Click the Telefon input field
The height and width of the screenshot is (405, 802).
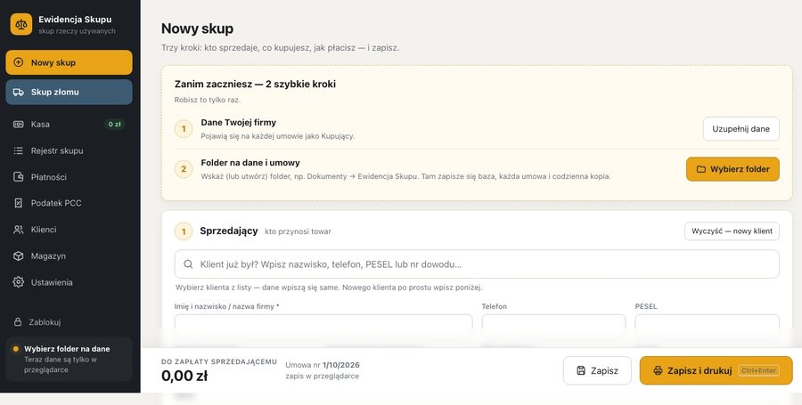(553, 323)
